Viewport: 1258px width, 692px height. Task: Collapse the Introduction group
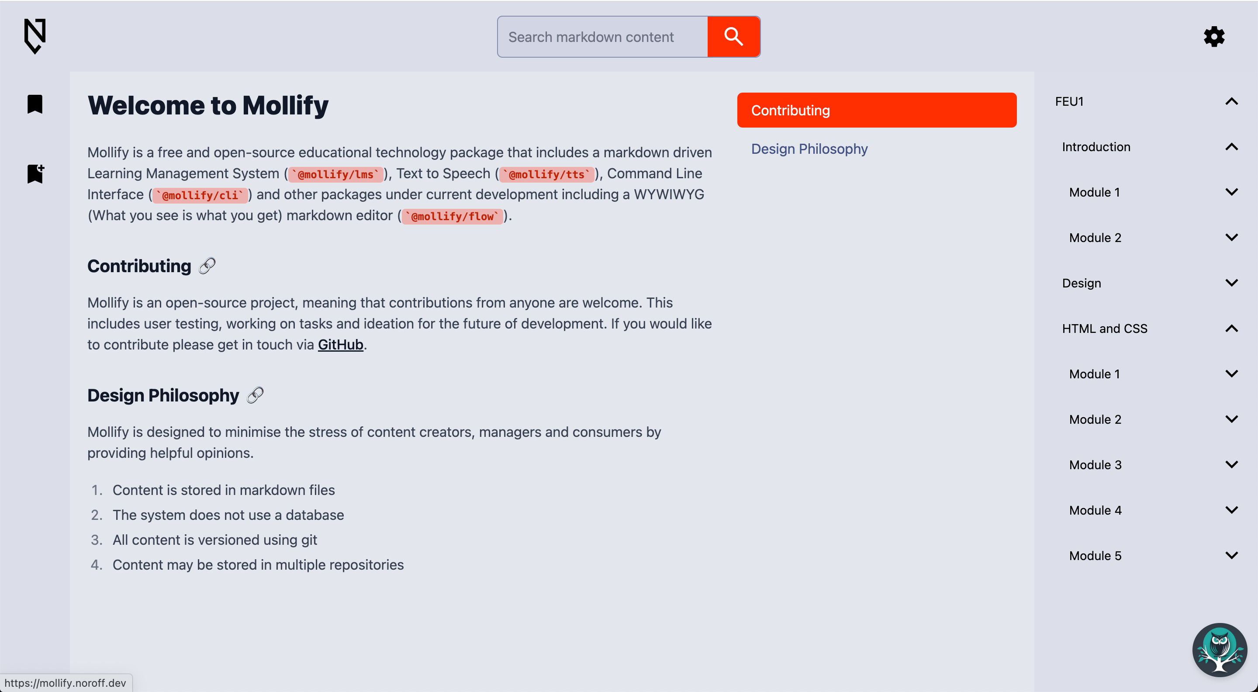point(1231,147)
